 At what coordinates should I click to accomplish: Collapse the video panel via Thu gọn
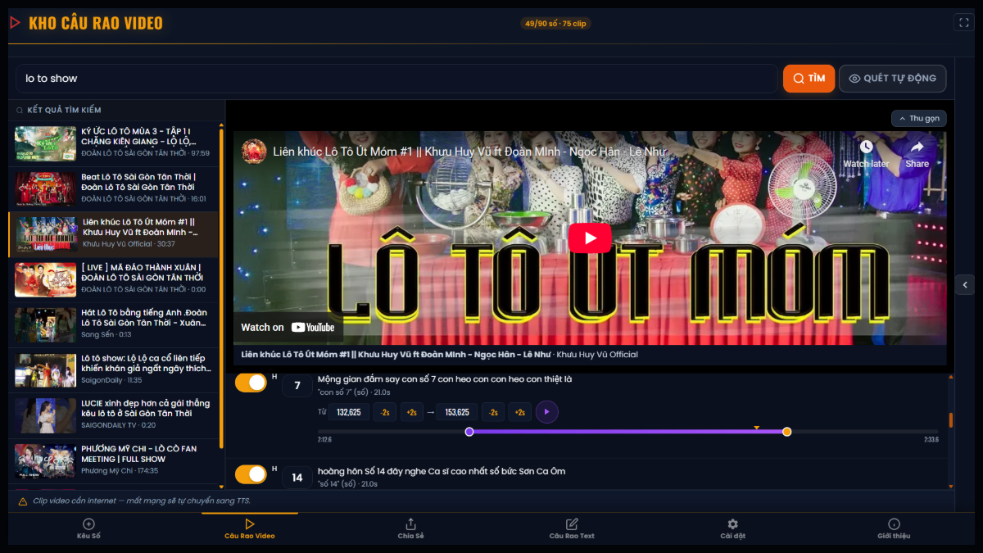click(x=918, y=118)
